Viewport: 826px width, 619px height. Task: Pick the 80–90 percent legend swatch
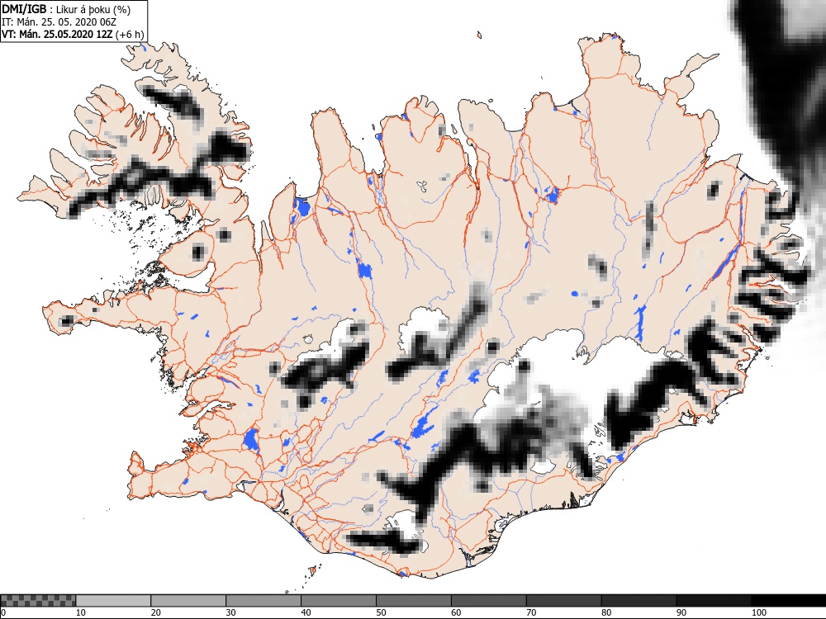639,601
